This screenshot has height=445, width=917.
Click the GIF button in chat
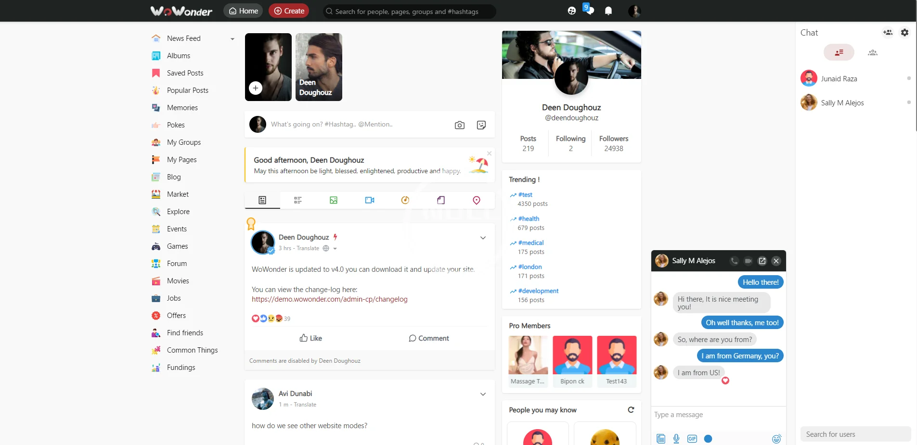692,438
